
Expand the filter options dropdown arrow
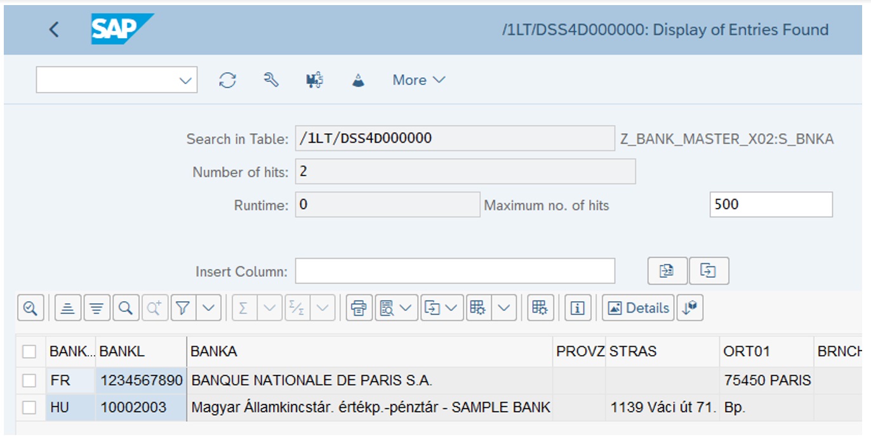click(x=209, y=308)
